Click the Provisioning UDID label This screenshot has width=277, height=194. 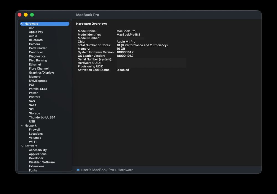click(x=91, y=66)
